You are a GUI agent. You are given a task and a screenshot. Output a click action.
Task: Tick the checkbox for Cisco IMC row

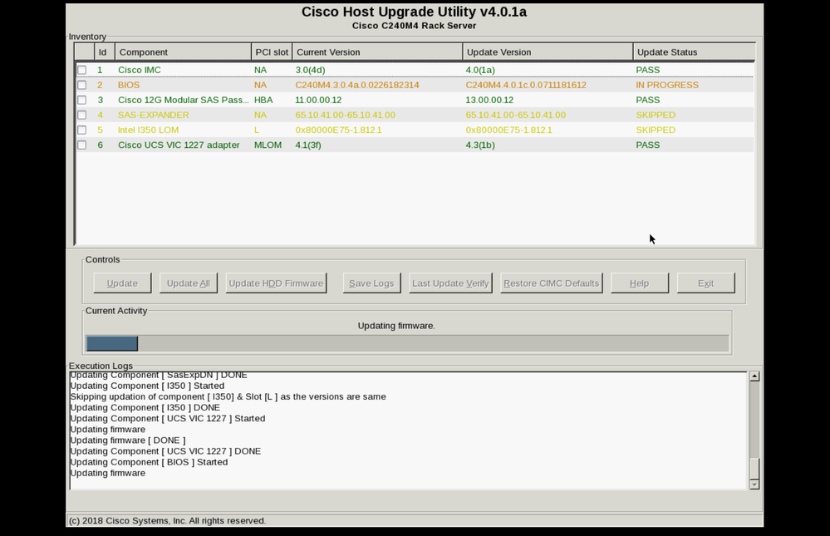[81, 70]
